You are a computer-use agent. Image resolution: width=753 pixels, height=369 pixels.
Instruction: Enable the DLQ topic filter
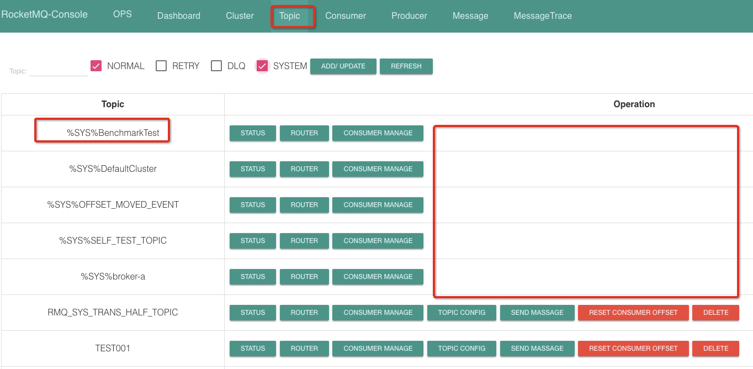tap(216, 65)
